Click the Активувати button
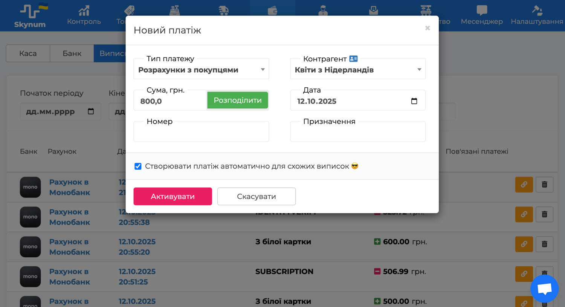The image size is (565, 307). coord(173,196)
